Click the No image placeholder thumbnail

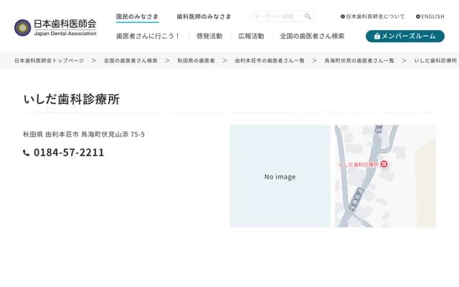280,177
